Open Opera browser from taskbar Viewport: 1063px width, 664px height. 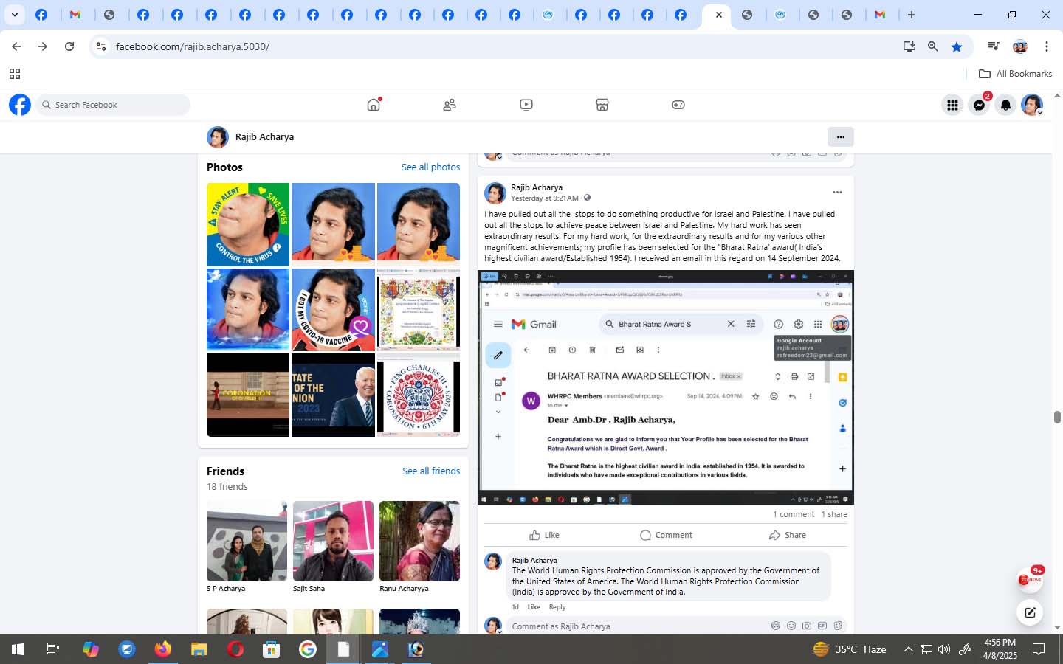(235, 649)
